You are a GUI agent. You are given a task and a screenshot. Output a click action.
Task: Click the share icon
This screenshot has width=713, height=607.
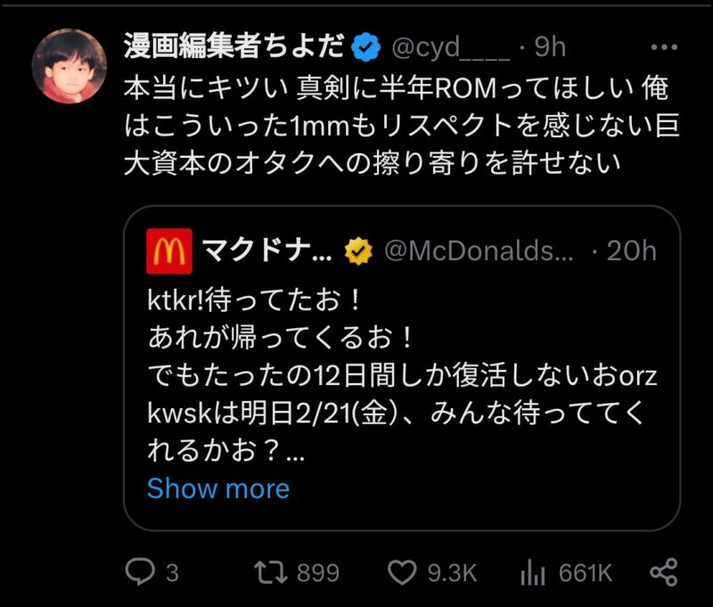click(x=664, y=572)
